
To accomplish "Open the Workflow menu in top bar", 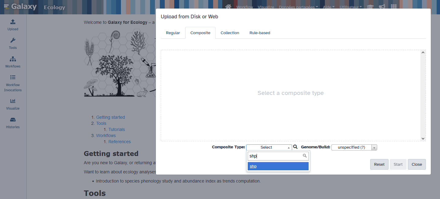I will [245, 7].
